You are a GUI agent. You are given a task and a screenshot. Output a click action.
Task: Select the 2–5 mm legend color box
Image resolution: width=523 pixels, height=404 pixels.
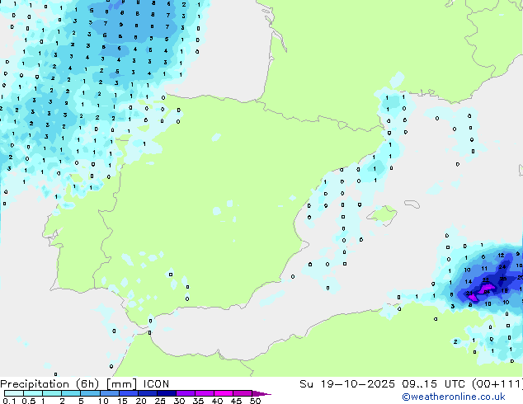pos(71,393)
